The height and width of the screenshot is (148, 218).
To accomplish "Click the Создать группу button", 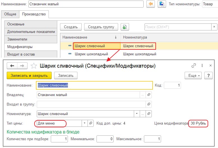I will 101,27.
